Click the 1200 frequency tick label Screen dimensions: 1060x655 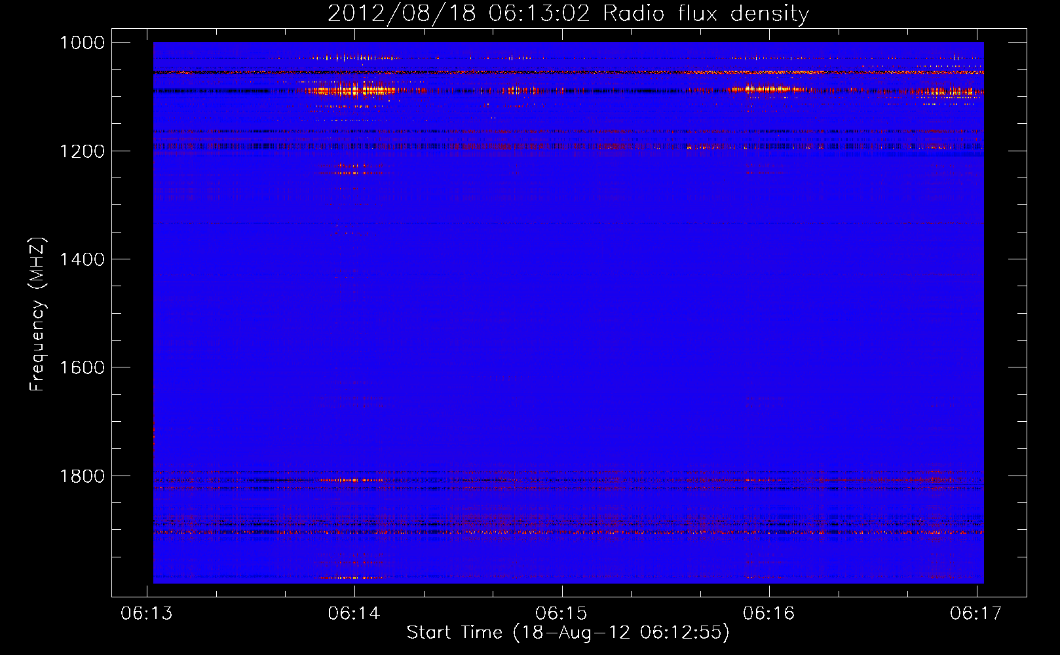[x=82, y=151]
